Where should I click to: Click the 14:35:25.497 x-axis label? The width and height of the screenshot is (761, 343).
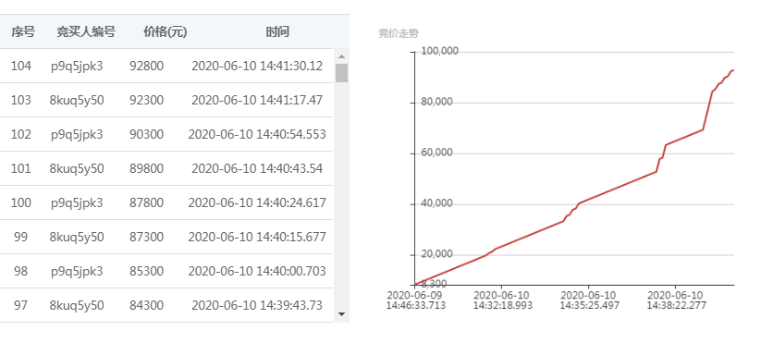click(x=589, y=306)
